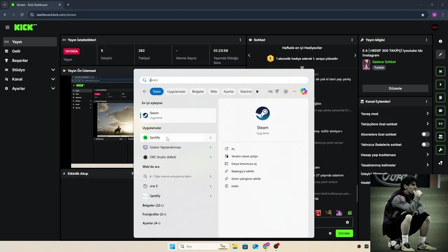
Task: Click the Windows search text field
Action: pyautogui.click(x=224, y=80)
